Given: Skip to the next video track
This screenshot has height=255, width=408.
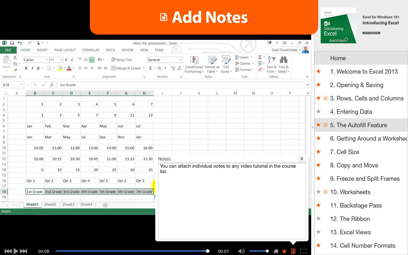Looking at the screenshot, I should 24,251.
